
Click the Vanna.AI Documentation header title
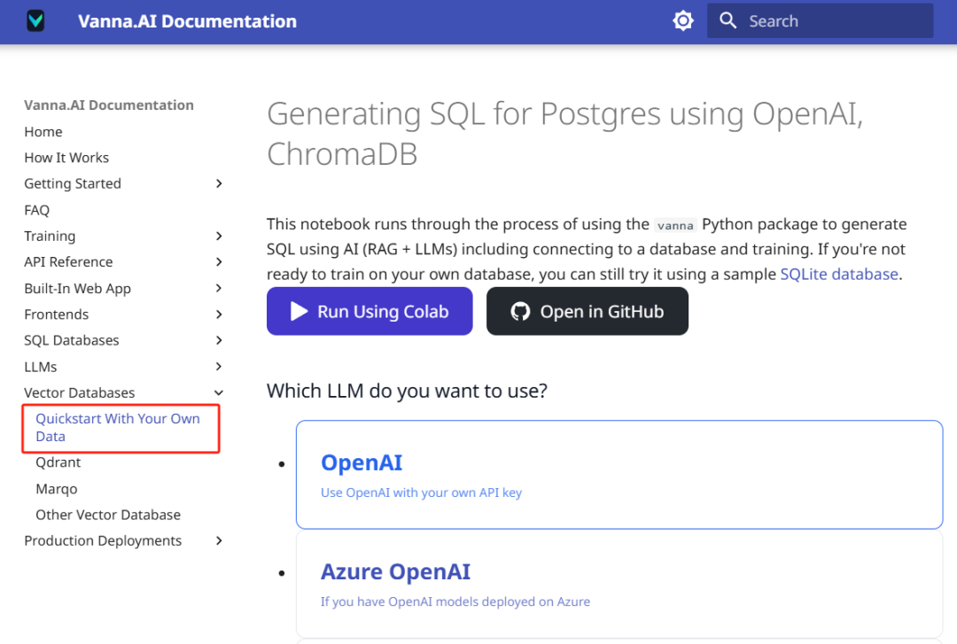point(187,21)
